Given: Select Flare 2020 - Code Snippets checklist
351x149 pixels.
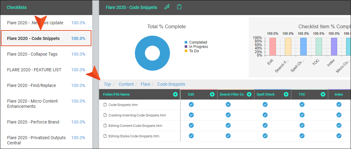Looking at the screenshot, I should pos(46,38).
